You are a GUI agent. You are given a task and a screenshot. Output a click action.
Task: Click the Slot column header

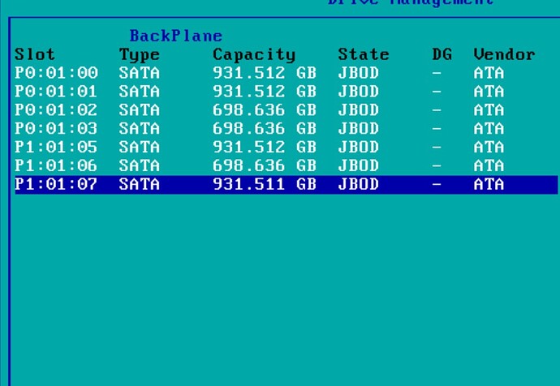[x=35, y=54]
